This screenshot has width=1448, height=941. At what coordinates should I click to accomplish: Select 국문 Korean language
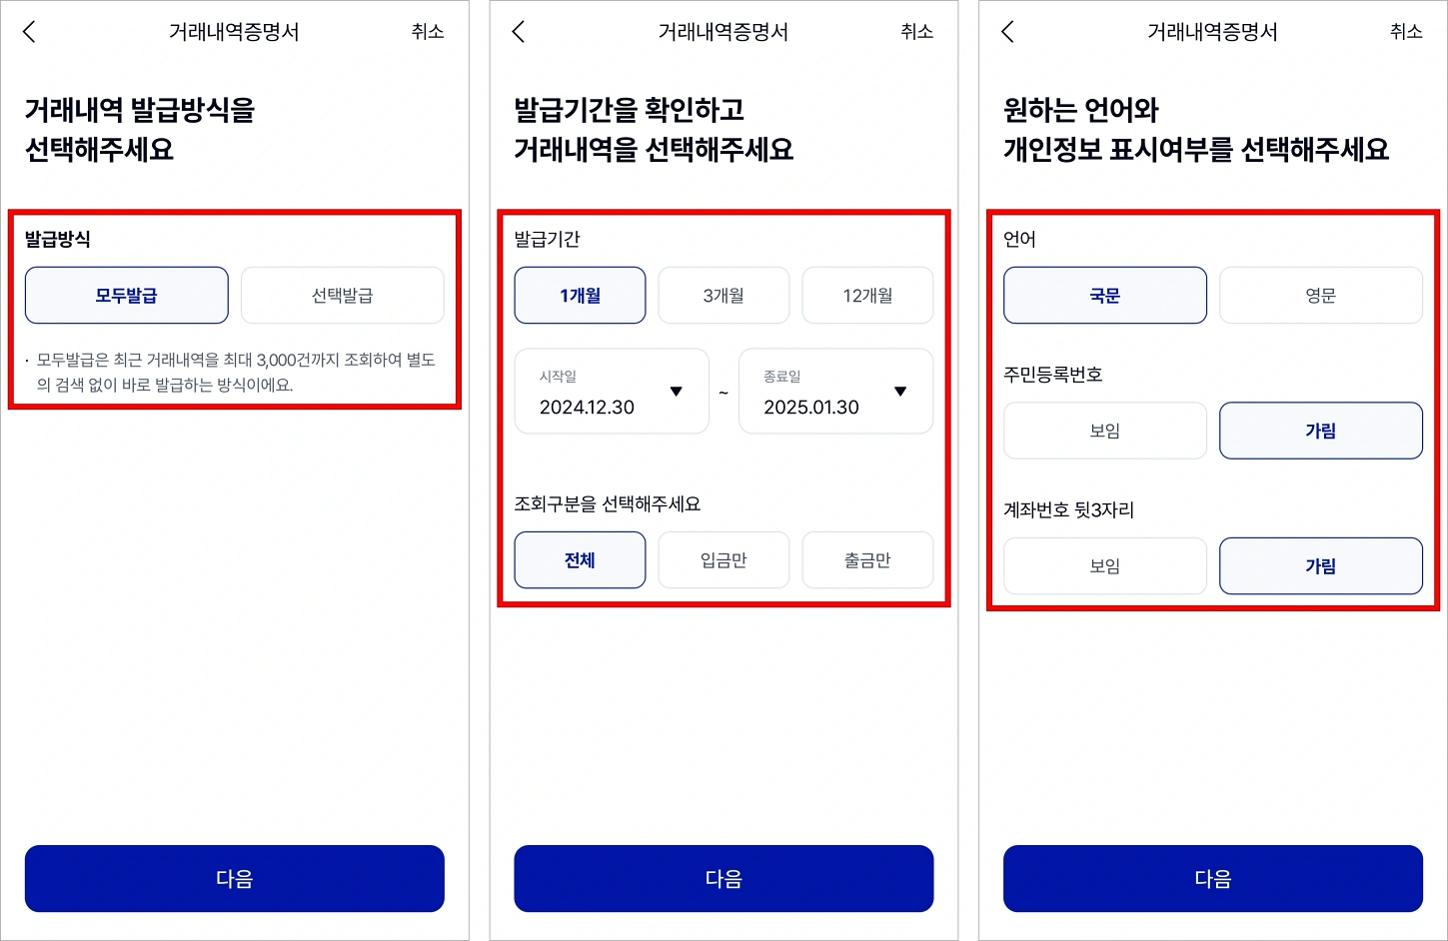pos(1104,295)
